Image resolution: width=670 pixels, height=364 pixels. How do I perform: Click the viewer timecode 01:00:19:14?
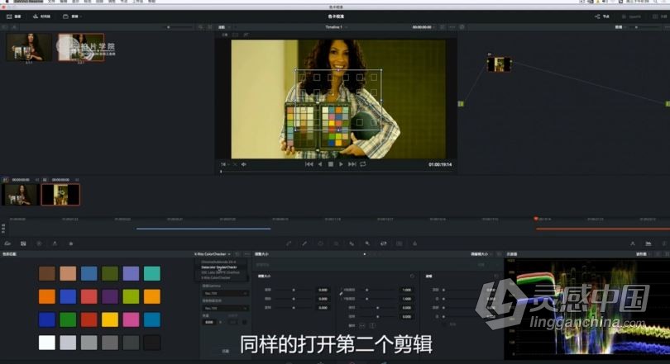[440, 164]
